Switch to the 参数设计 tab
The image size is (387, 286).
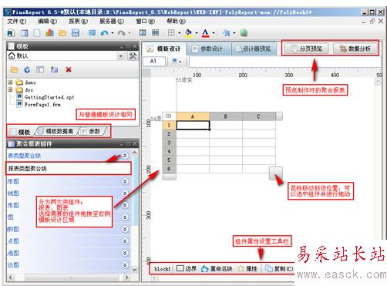(209, 49)
